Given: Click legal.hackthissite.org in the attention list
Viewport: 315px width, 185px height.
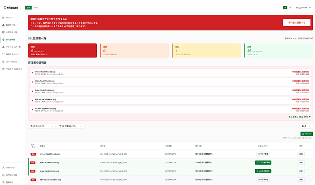Looking at the screenshot, I should [x=45, y=90].
